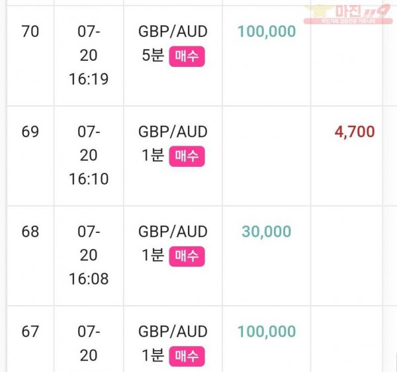
Task: Select the 30,000 amount in row 68
Action: tap(267, 232)
